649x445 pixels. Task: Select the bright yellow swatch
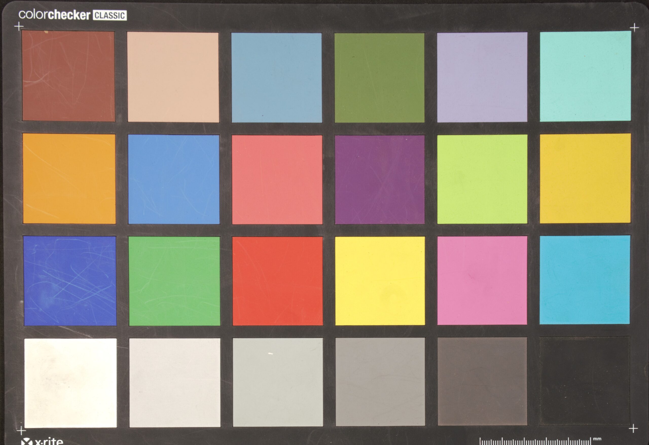click(x=380, y=281)
